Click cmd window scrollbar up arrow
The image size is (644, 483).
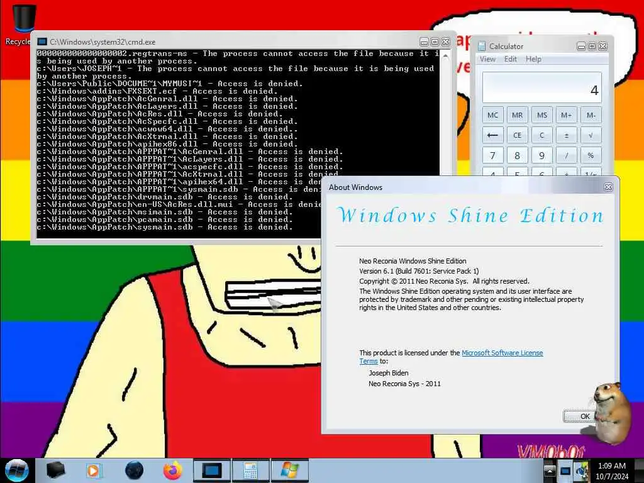tap(445, 55)
